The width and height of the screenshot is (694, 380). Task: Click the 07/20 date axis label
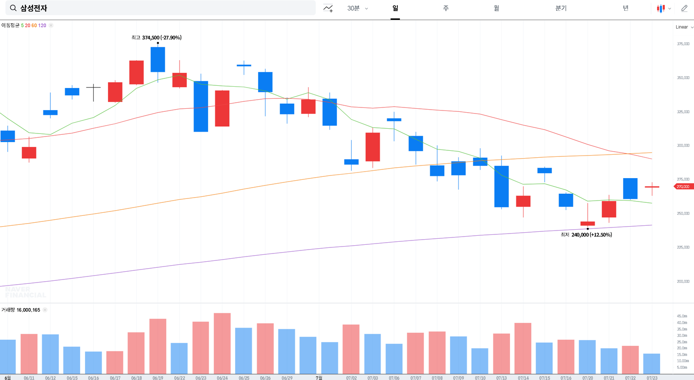pos(588,378)
